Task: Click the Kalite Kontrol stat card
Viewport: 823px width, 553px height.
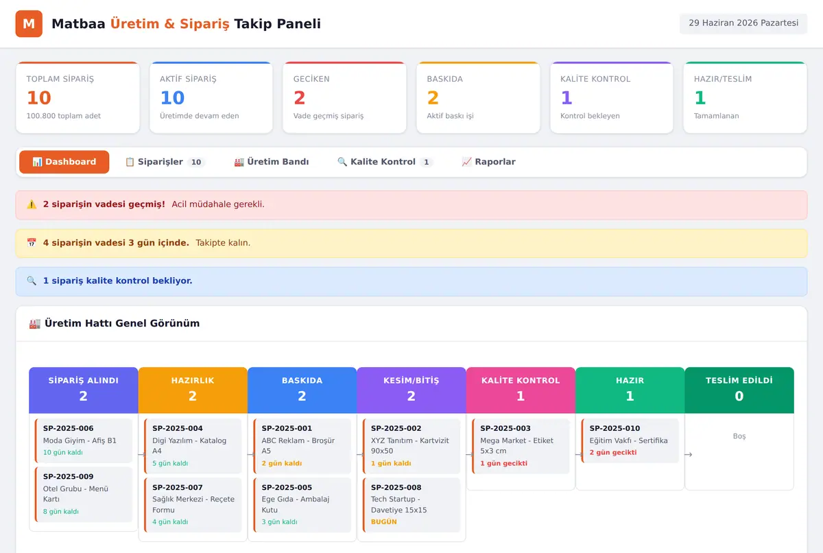Action: (x=612, y=97)
